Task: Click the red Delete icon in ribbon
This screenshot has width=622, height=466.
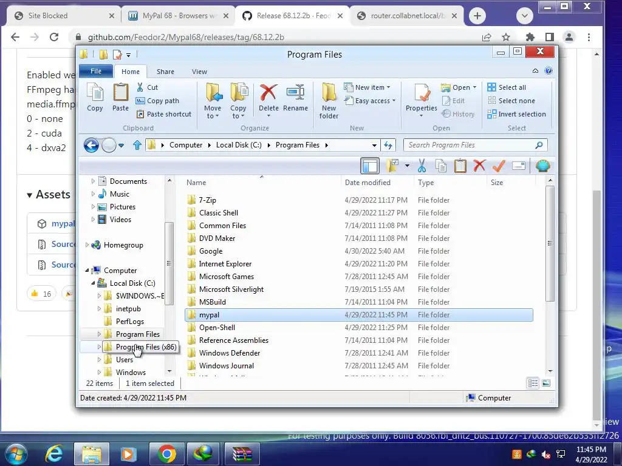Action: pyautogui.click(x=268, y=93)
